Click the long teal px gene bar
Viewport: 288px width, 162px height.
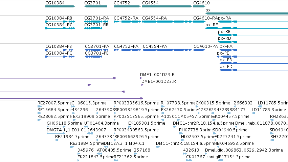[247, 13]
